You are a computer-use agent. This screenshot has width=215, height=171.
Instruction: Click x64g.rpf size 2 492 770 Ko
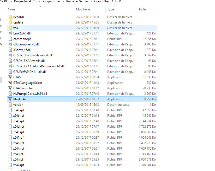[x=147, y=143]
